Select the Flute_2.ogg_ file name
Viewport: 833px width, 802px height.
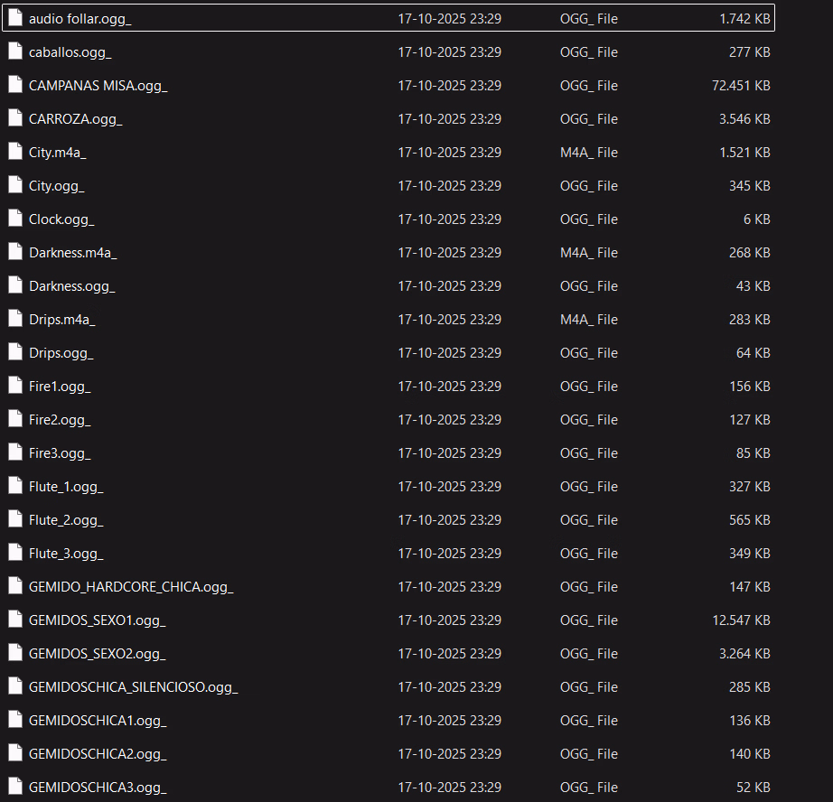pos(66,520)
